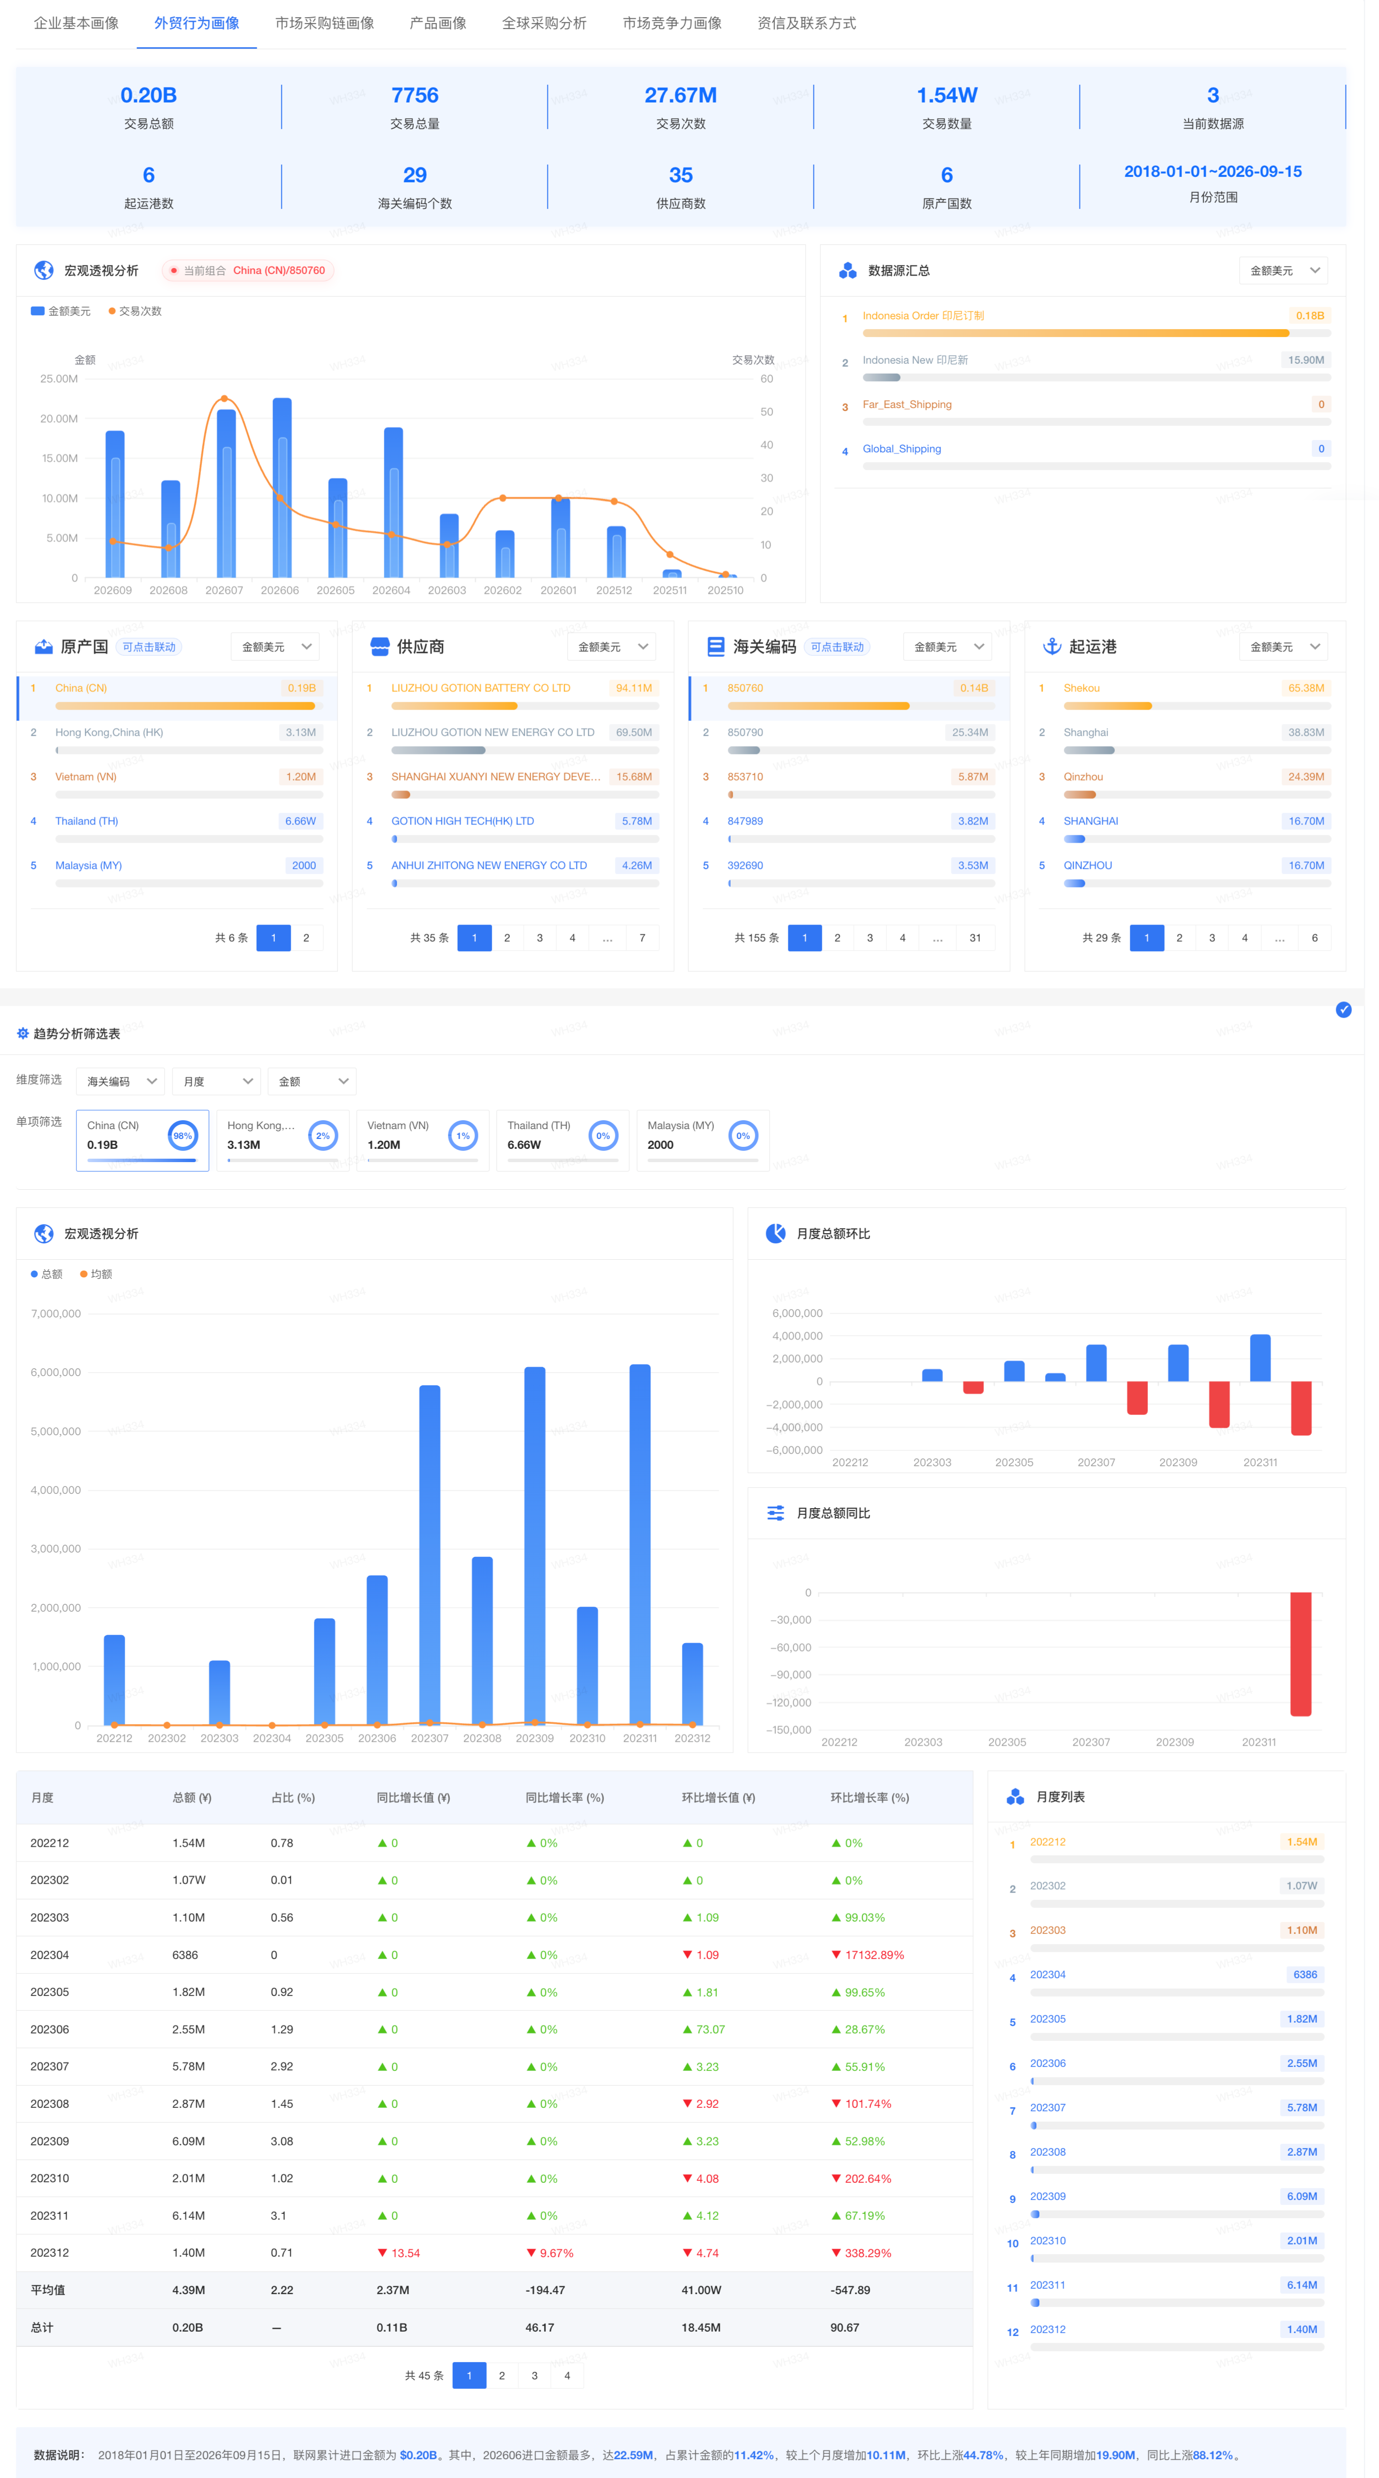The height and width of the screenshot is (2478, 1379).
Task: Select the China (CN) filter card
Action: (142, 1140)
